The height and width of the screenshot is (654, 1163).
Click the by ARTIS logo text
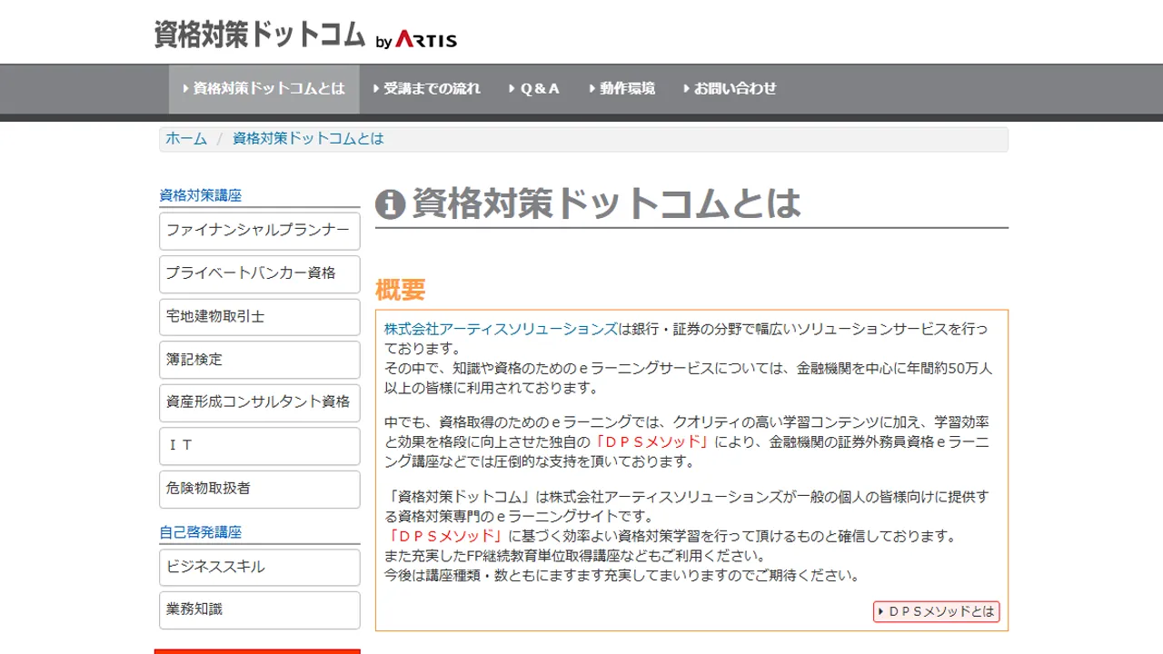[416, 41]
